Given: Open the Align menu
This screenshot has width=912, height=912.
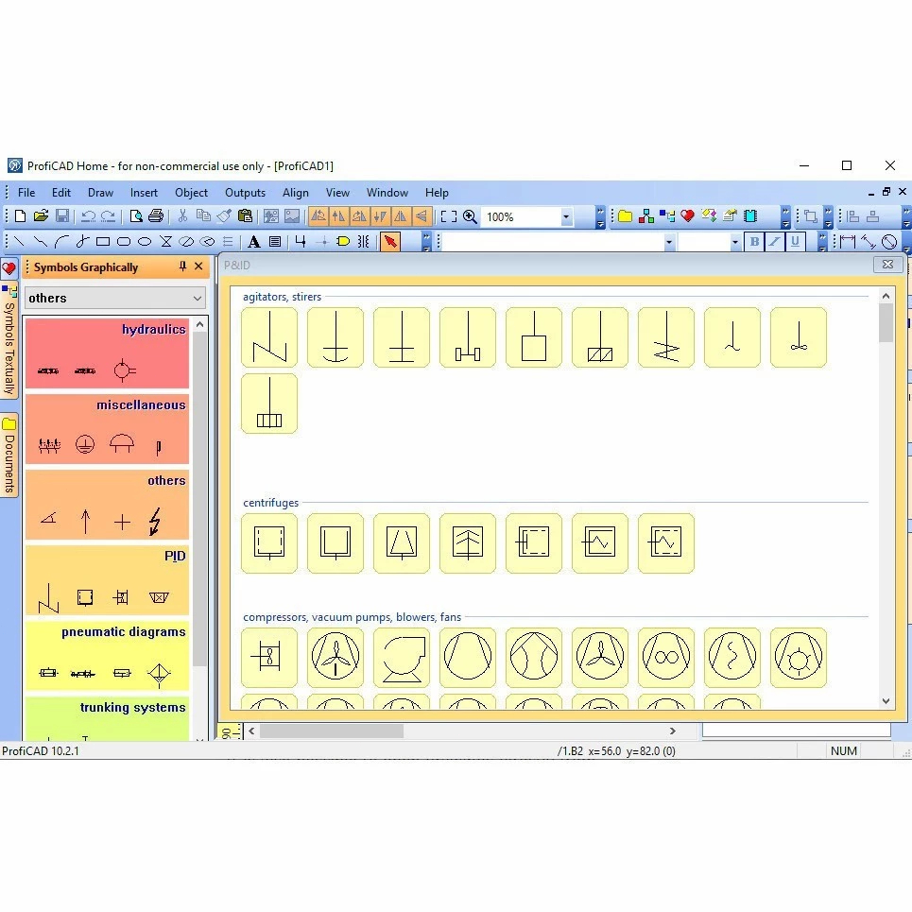Looking at the screenshot, I should pos(296,193).
